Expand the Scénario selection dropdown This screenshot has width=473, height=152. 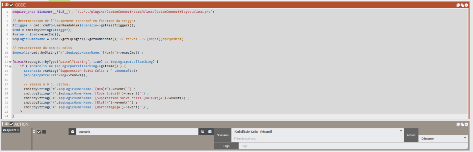tap(401, 131)
